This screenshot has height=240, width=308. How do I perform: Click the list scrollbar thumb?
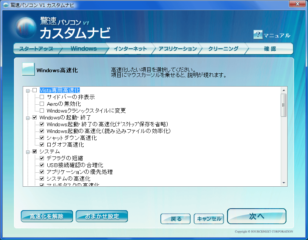point(283,105)
